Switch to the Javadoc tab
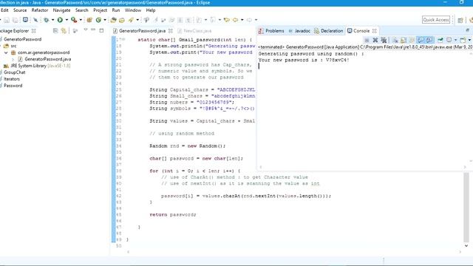Viewport: 473px width, 266px height. coord(299,31)
